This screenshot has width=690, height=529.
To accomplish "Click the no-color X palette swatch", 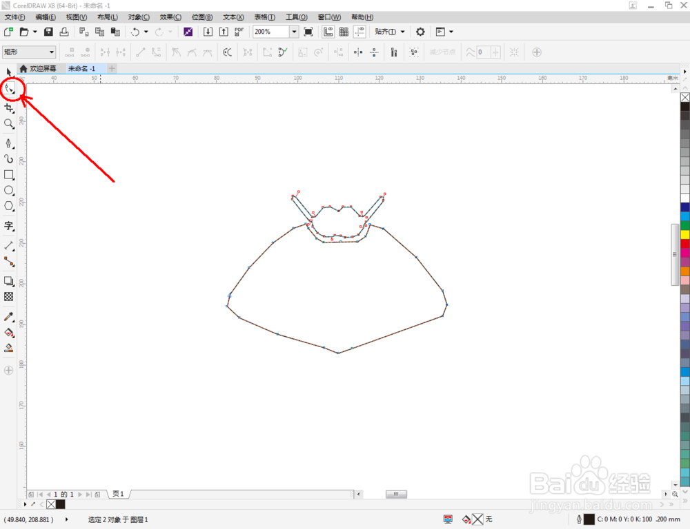I will (x=685, y=97).
